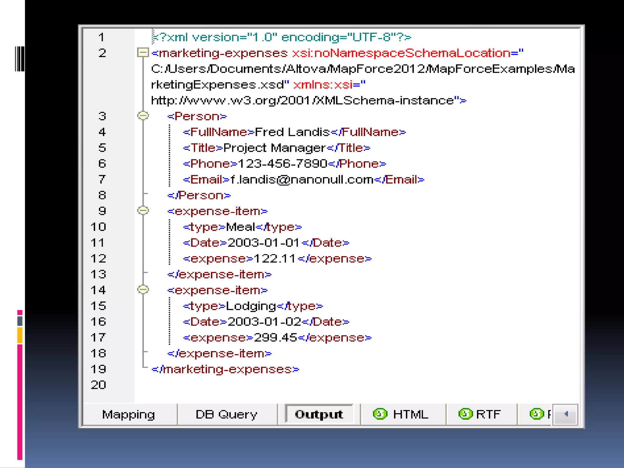
Task: Click line number 20 in the margin
Action: point(98,385)
